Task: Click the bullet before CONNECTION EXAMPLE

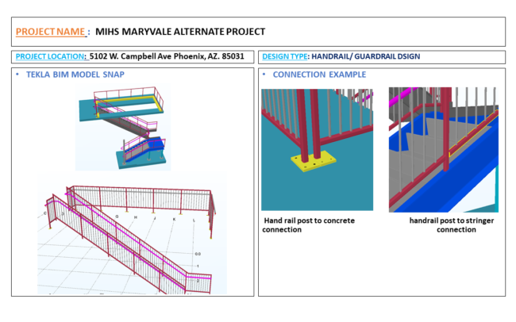Action: (x=264, y=75)
